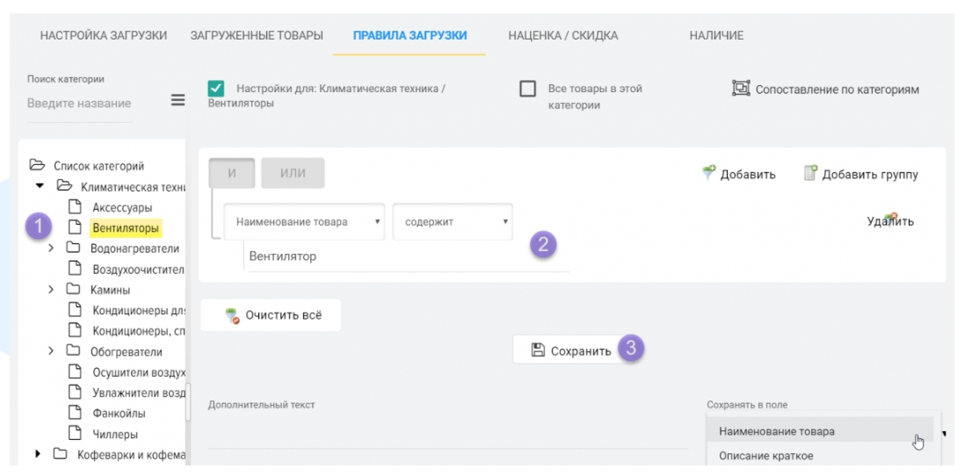Click the Сохранять в поле dropdown arrow
Viewport: 979px width, 476px height.
coord(944,433)
